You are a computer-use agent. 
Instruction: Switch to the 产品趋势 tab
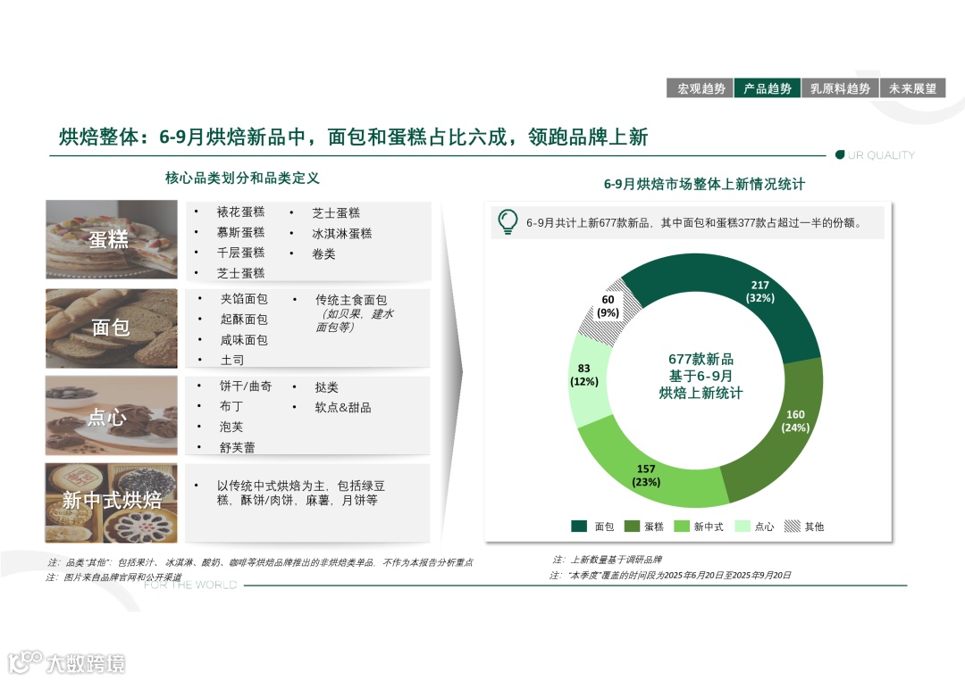pos(768,88)
